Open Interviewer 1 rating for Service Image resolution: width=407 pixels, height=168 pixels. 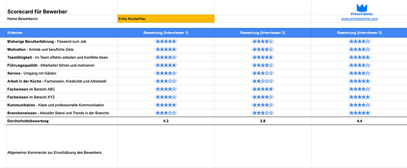[x=166, y=73]
